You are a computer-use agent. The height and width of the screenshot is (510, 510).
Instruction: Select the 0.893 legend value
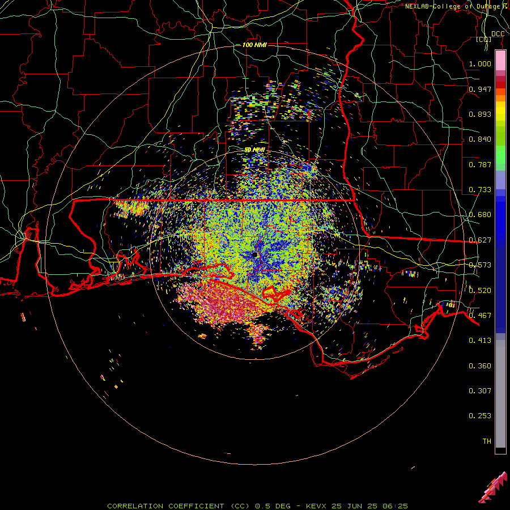pos(480,114)
